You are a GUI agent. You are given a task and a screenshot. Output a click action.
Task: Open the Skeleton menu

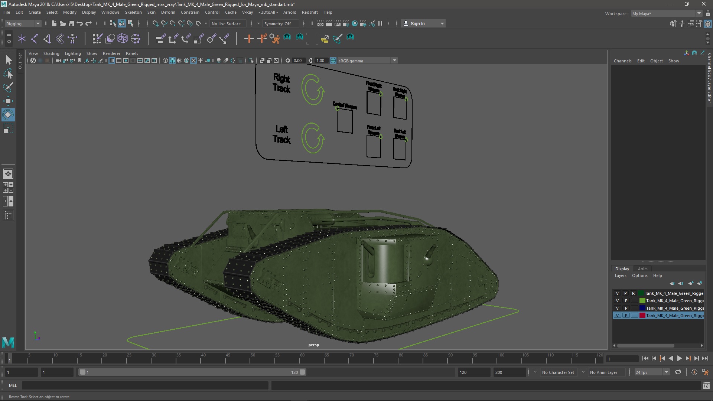click(133, 12)
